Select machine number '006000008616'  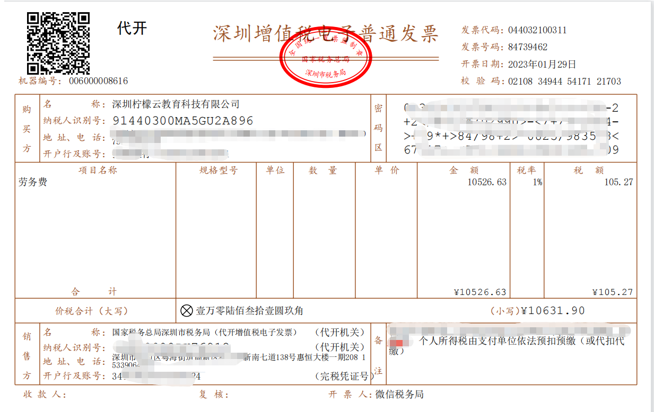[x=99, y=81]
